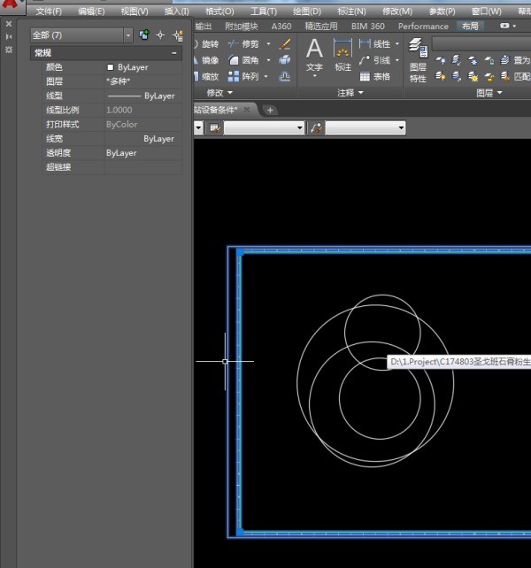
Task: Click the Table (表格) tool
Action: tap(374, 77)
